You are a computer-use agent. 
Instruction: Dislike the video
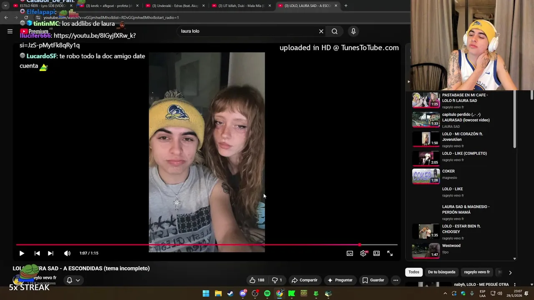[x=277, y=280]
